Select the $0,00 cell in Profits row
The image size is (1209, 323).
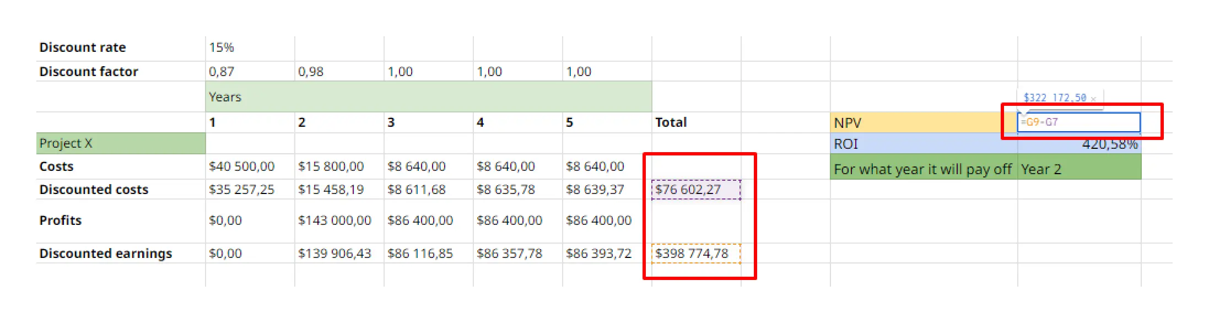tap(250, 221)
